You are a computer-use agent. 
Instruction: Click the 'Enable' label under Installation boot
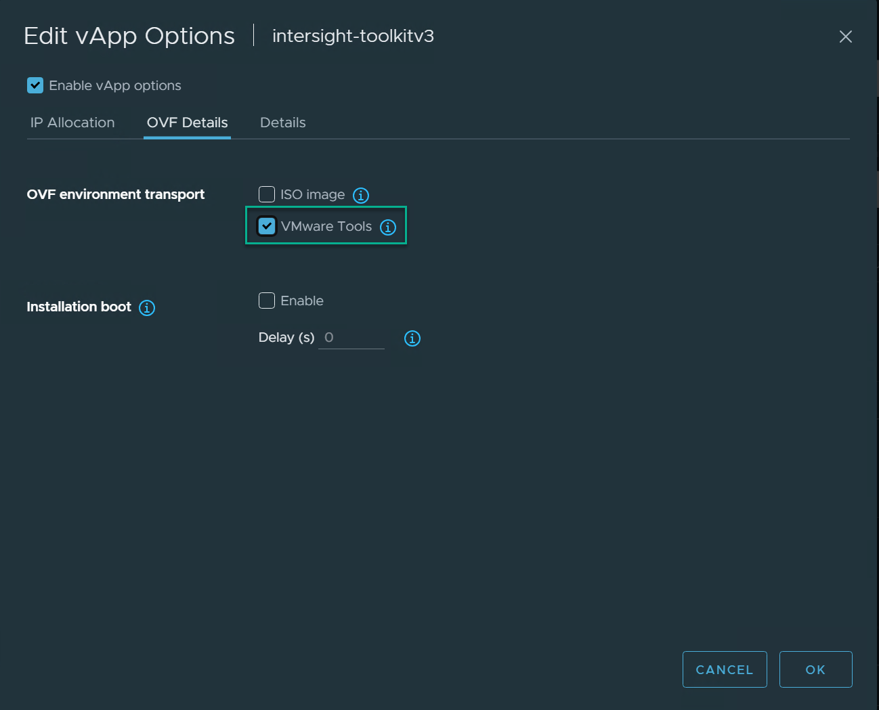coord(302,301)
